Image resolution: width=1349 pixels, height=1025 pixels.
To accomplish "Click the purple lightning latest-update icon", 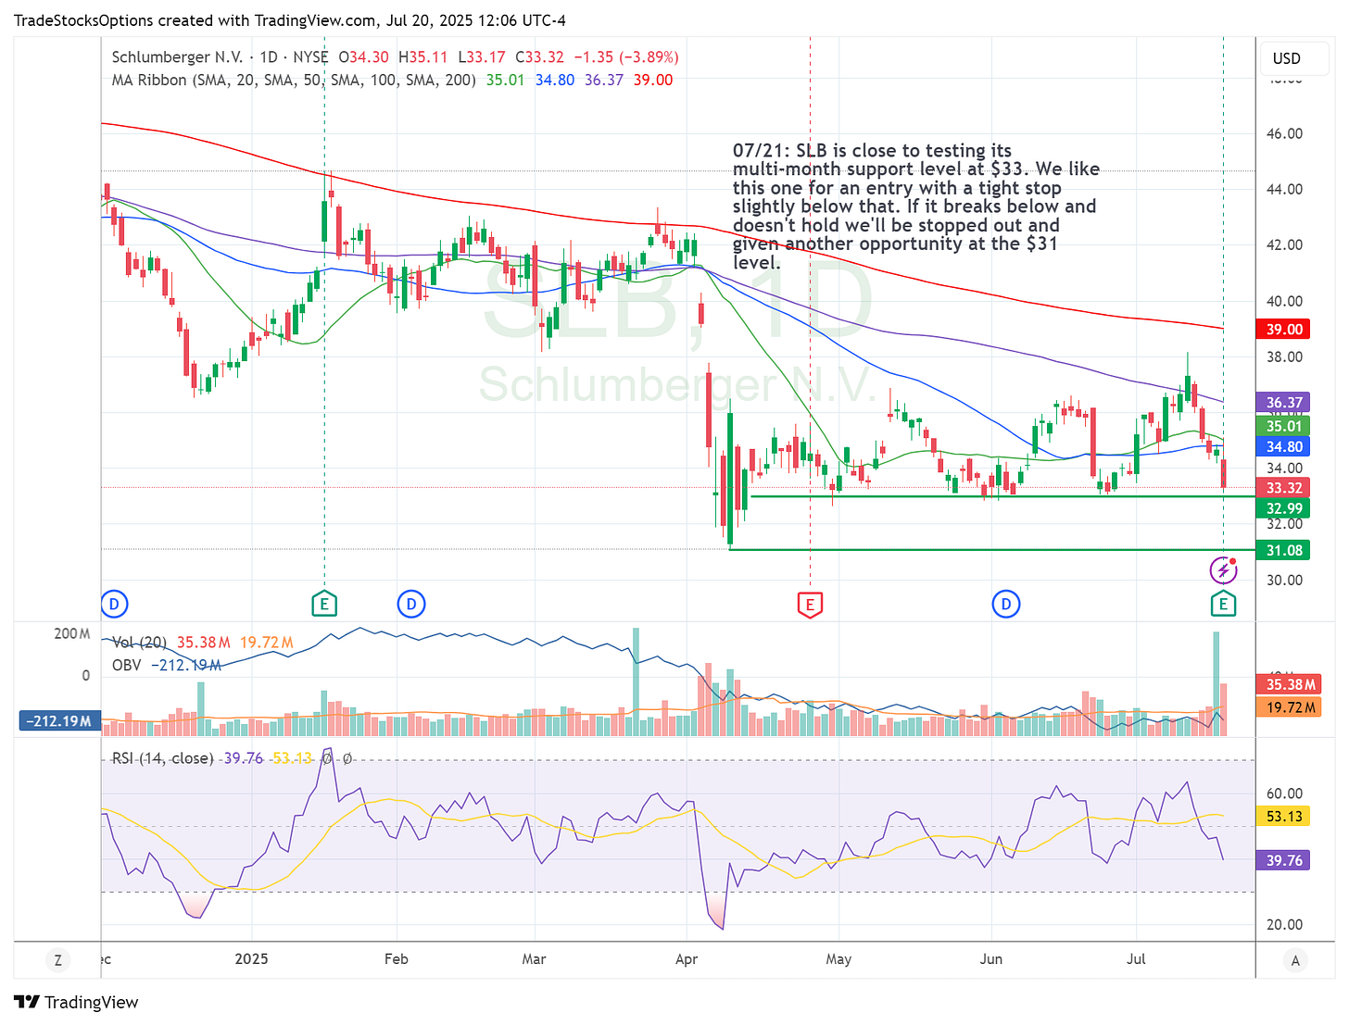I will click(x=1223, y=569).
